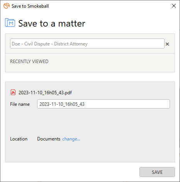Click the 'Save to a matter' heading
The width and height of the screenshot is (180, 182).
[x=52, y=23]
